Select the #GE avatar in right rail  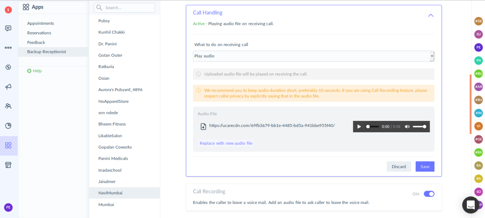[x=478, y=139]
